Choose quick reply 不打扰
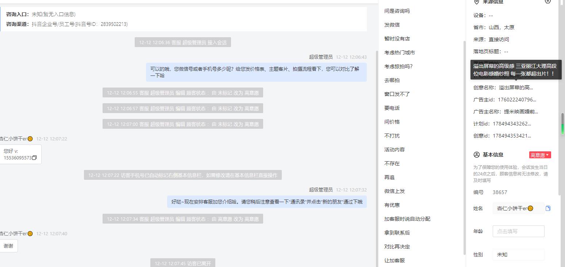This screenshot has height=267, width=565. click(392, 136)
